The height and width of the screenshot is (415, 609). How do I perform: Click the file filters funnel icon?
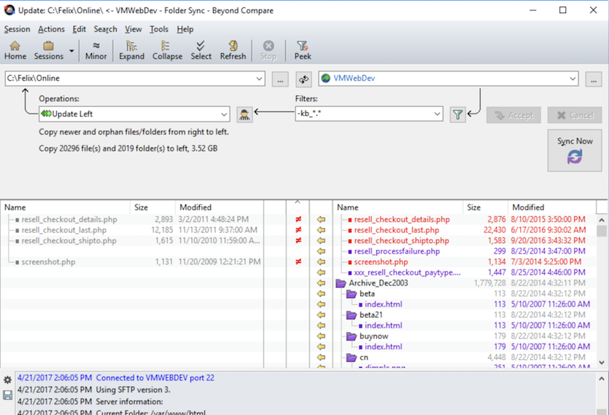coord(458,114)
